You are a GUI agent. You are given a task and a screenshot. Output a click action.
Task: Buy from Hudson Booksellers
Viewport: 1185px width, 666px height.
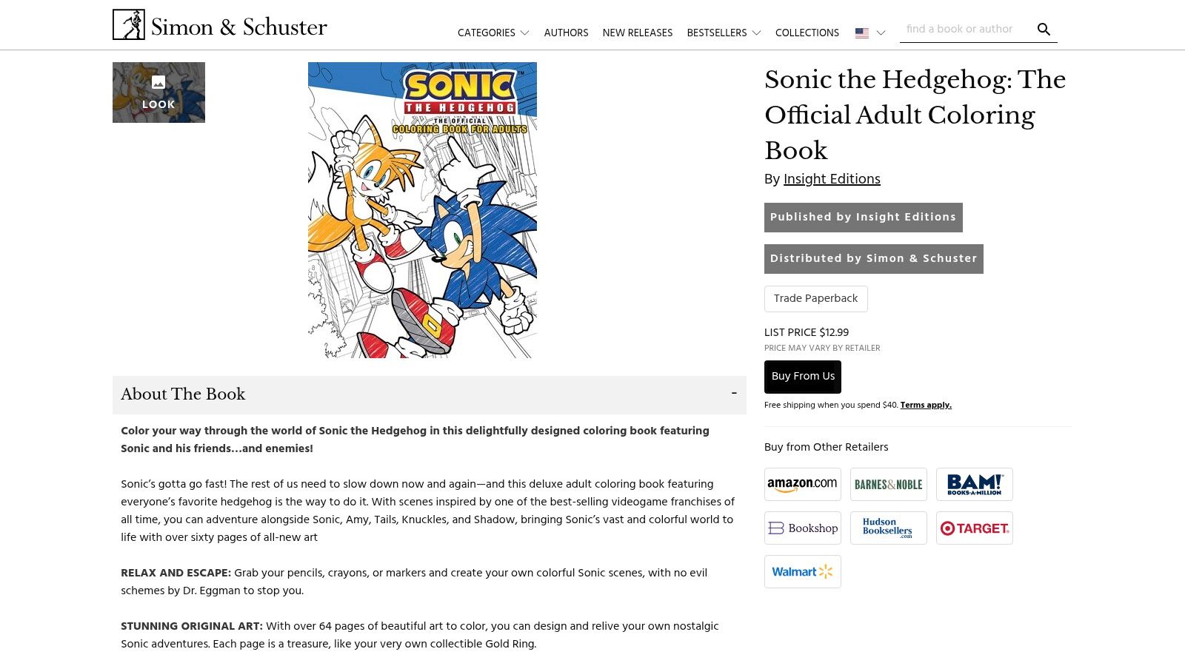click(x=888, y=528)
